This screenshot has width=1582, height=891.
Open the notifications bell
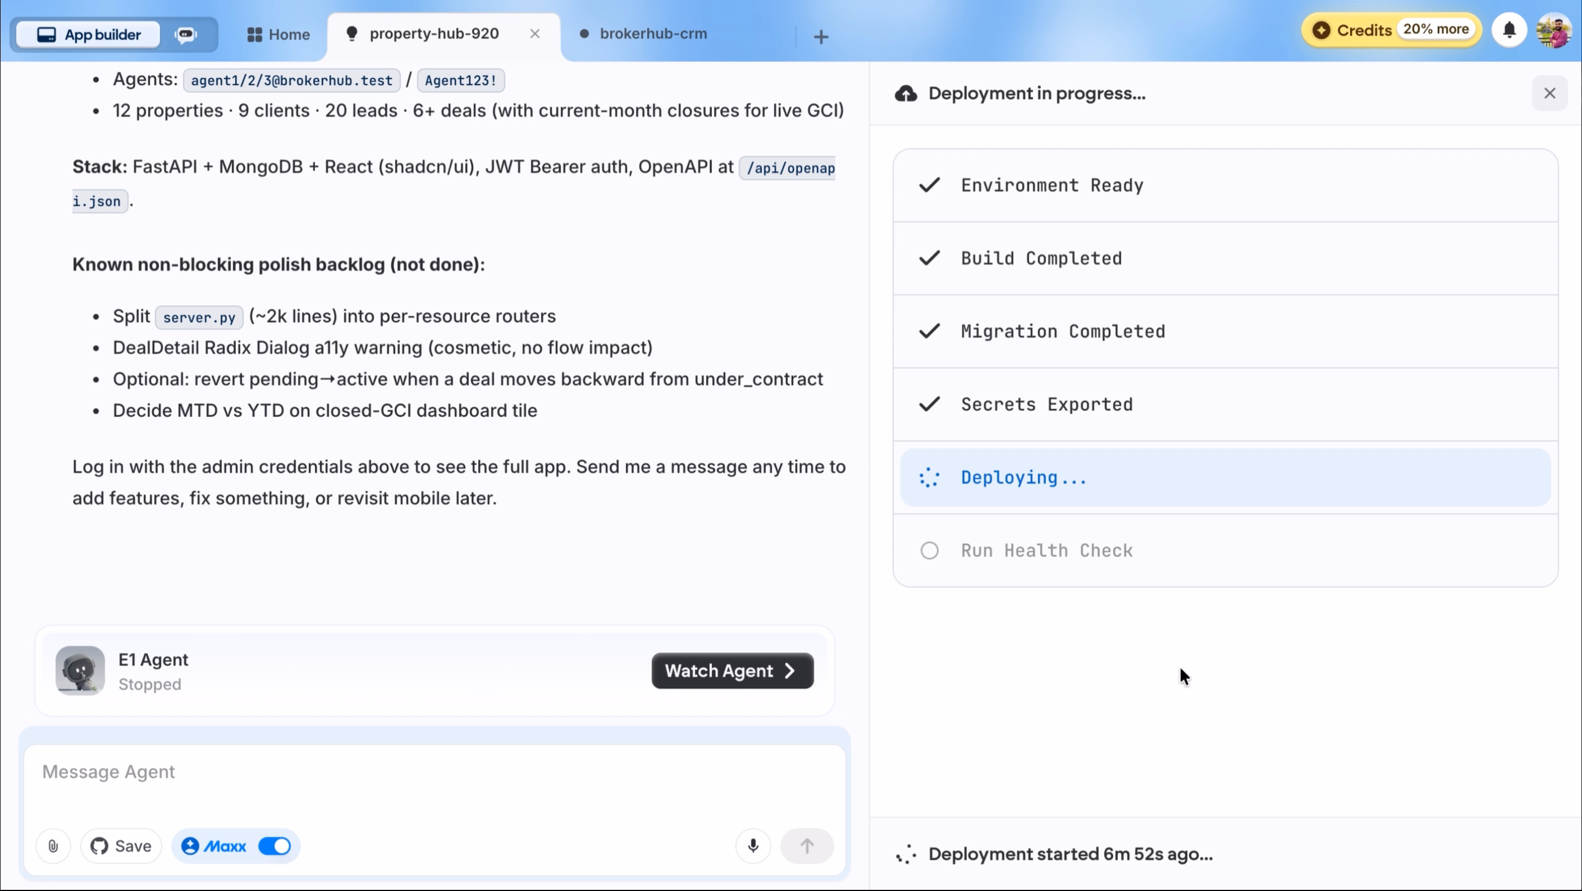[x=1510, y=30]
